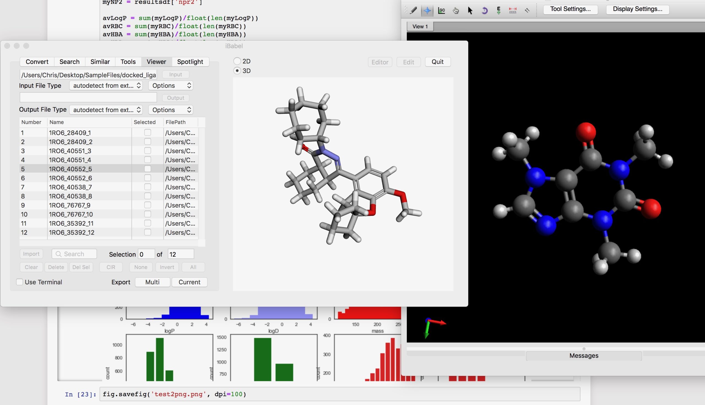This screenshot has width=705, height=405.
Task: Open the Convert tab
Action: coord(37,62)
